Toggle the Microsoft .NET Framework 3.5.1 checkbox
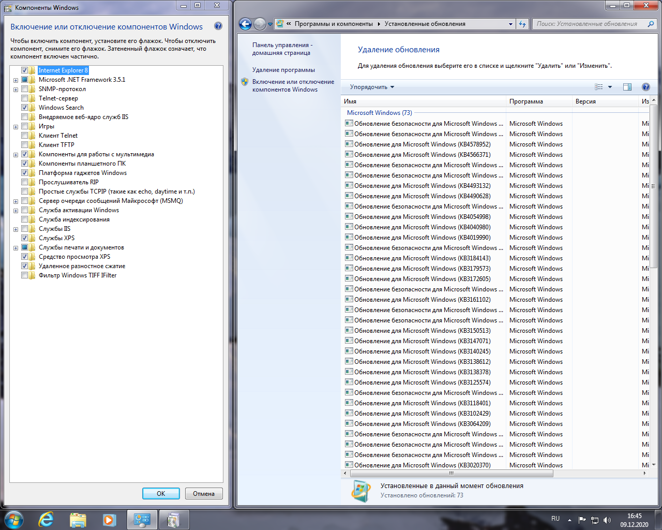The image size is (662, 530). pyautogui.click(x=24, y=80)
